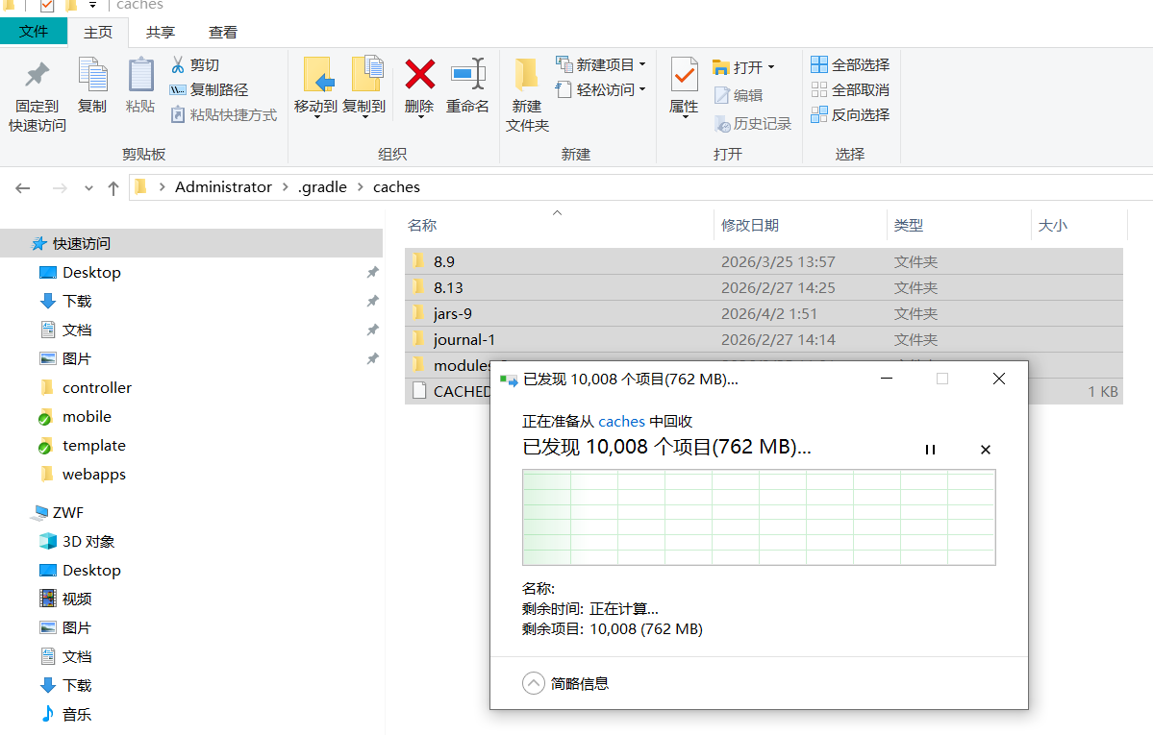Open the Move to (移动到) menu

click(315, 86)
